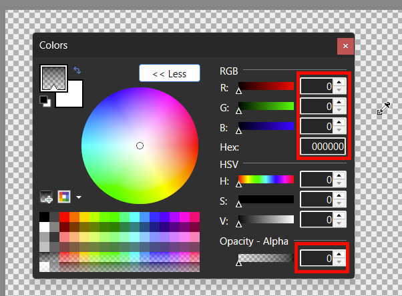Pick black from the top-left palette swatch

(44, 217)
